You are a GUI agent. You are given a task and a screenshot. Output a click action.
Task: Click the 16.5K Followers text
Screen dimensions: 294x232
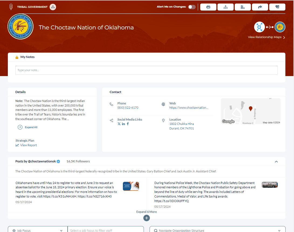click(78, 161)
